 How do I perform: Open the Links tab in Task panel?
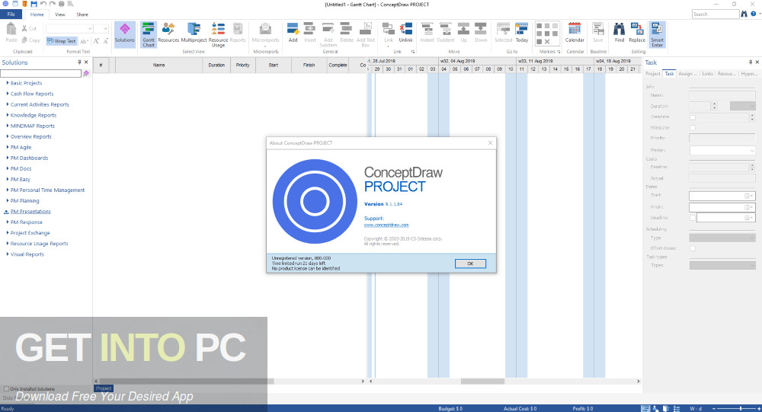point(708,74)
